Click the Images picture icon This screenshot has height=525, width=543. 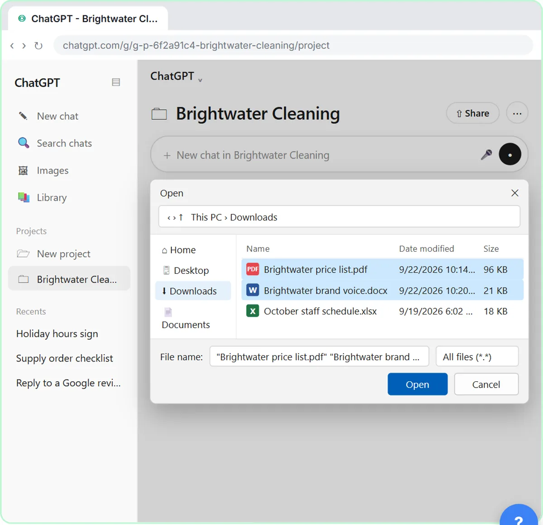click(x=23, y=170)
